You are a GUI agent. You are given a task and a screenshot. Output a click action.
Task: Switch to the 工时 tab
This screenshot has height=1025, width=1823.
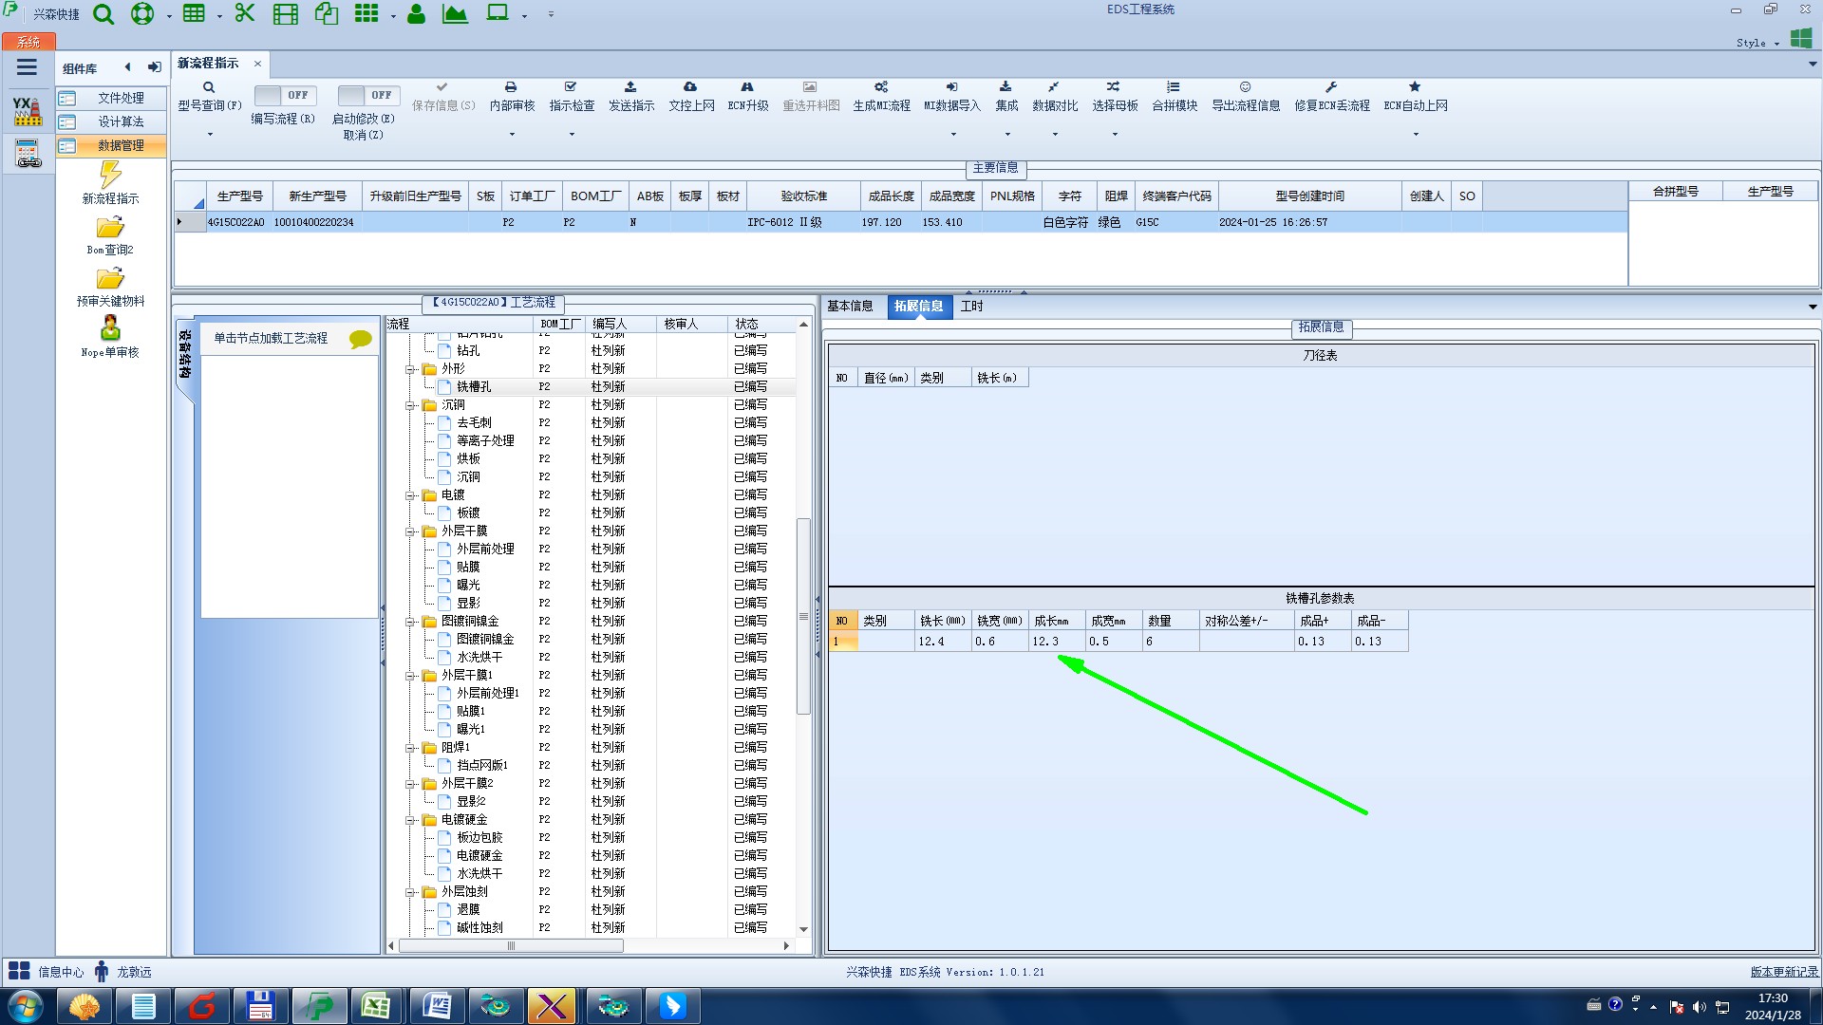tap(971, 307)
